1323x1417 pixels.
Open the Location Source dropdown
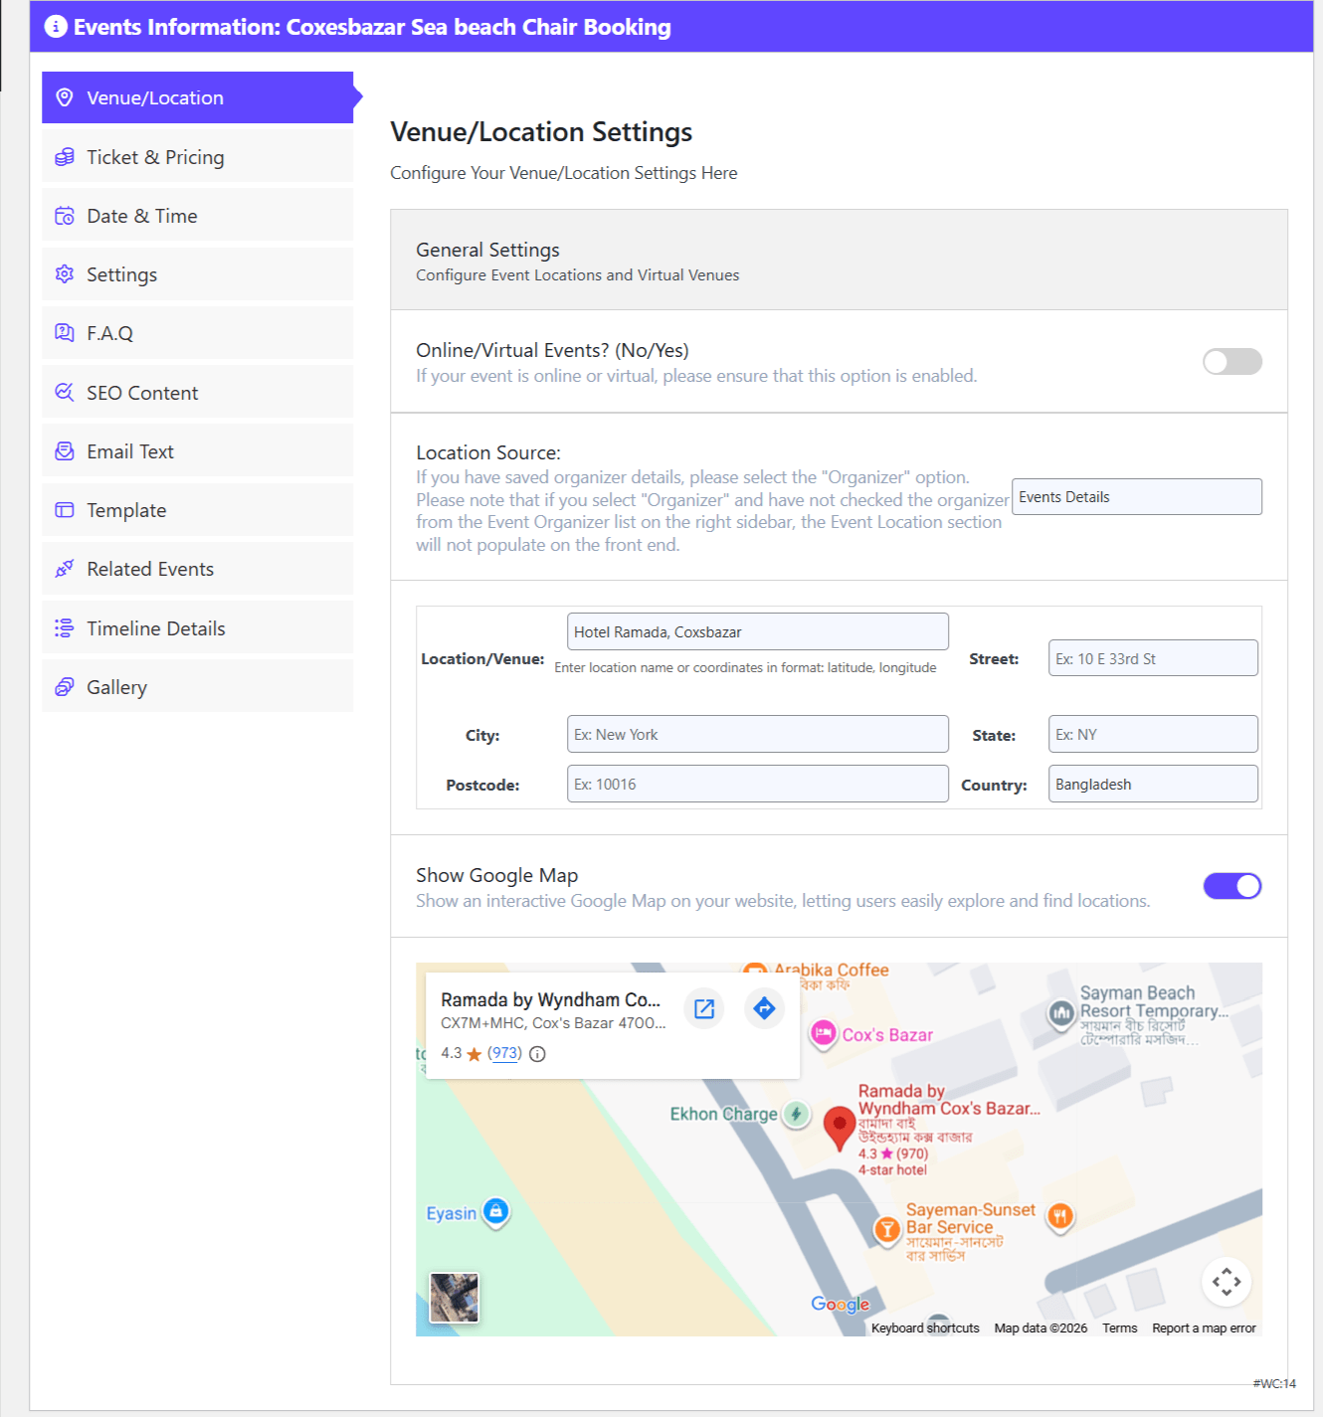(x=1136, y=497)
